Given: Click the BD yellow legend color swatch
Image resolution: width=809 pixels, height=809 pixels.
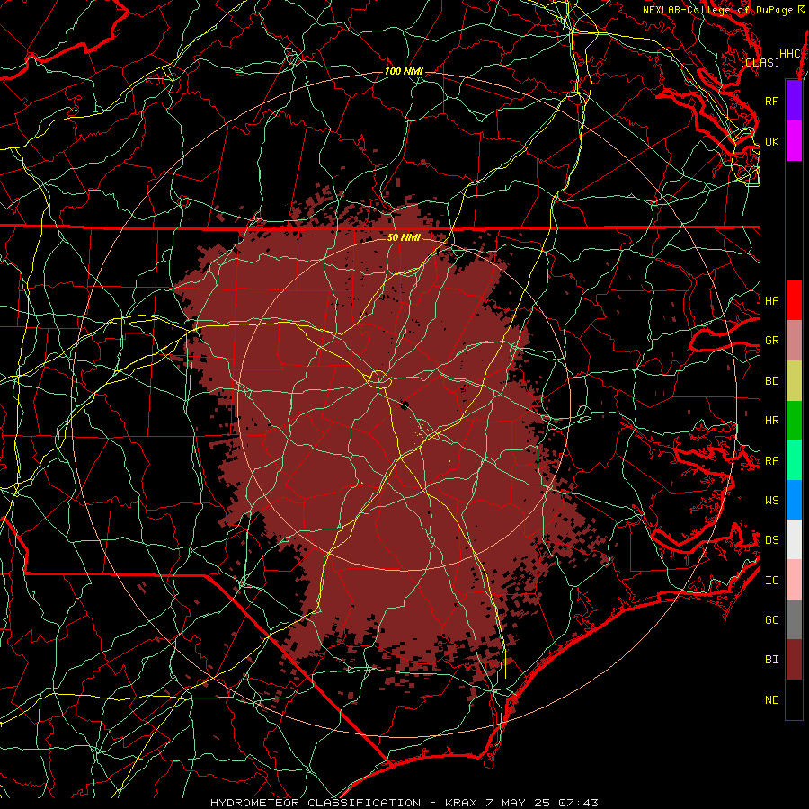Looking at the screenshot, I should pos(794,381).
